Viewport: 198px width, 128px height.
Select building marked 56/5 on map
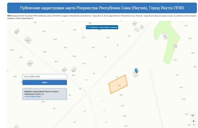28,40
